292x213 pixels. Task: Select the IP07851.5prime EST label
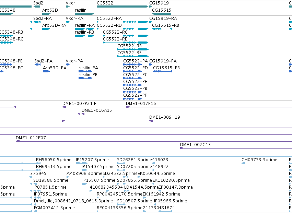click(50, 187)
